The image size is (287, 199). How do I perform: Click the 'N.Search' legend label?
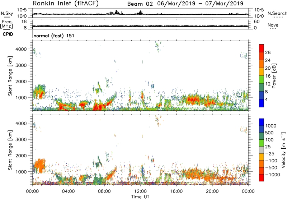point(277,13)
